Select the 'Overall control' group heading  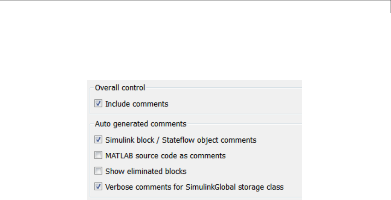coord(120,87)
